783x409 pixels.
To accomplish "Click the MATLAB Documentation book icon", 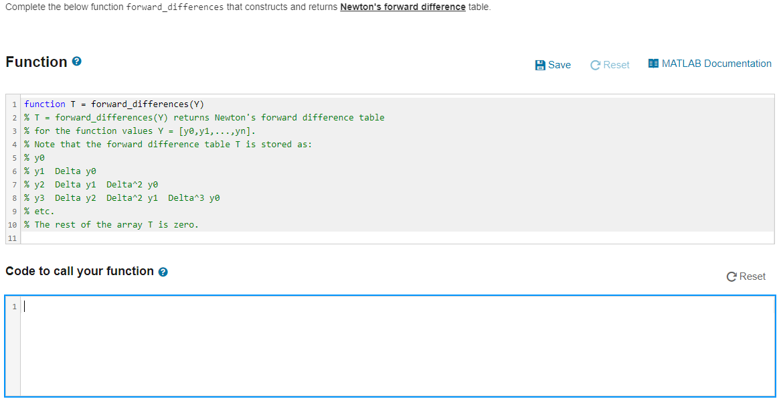I will [x=652, y=63].
